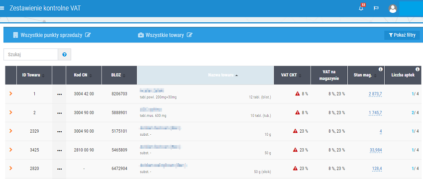
Task: Open the three-dot menu for product ID 3425
Action: pyautogui.click(x=59, y=150)
